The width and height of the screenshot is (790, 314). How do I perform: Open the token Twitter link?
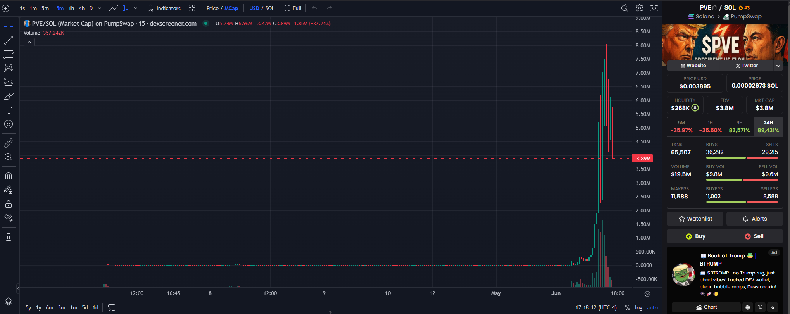[747, 66]
